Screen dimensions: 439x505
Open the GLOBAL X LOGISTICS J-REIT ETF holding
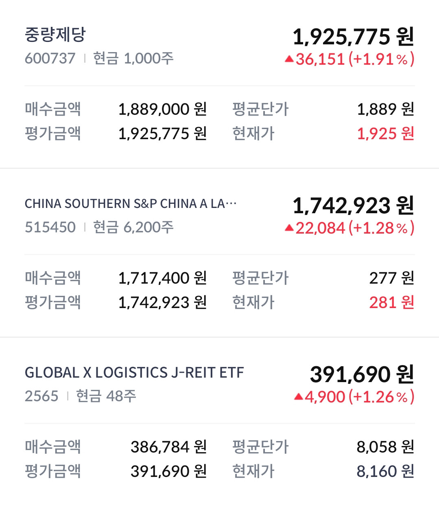pos(134,372)
